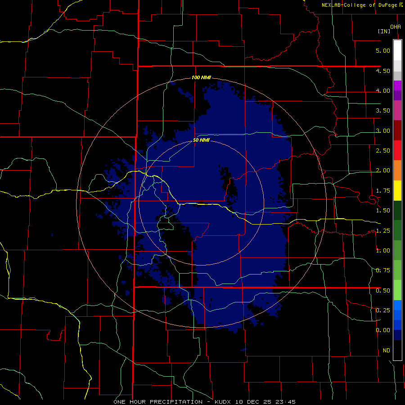Pick the dark red swatch beside 3.00

397,130
